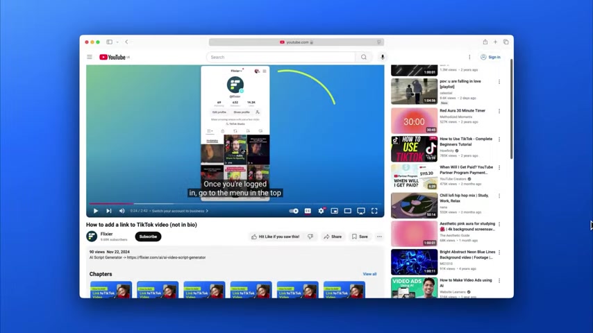593x333 pixels.
Task: Open the Safari share icon
Action: [485, 42]
